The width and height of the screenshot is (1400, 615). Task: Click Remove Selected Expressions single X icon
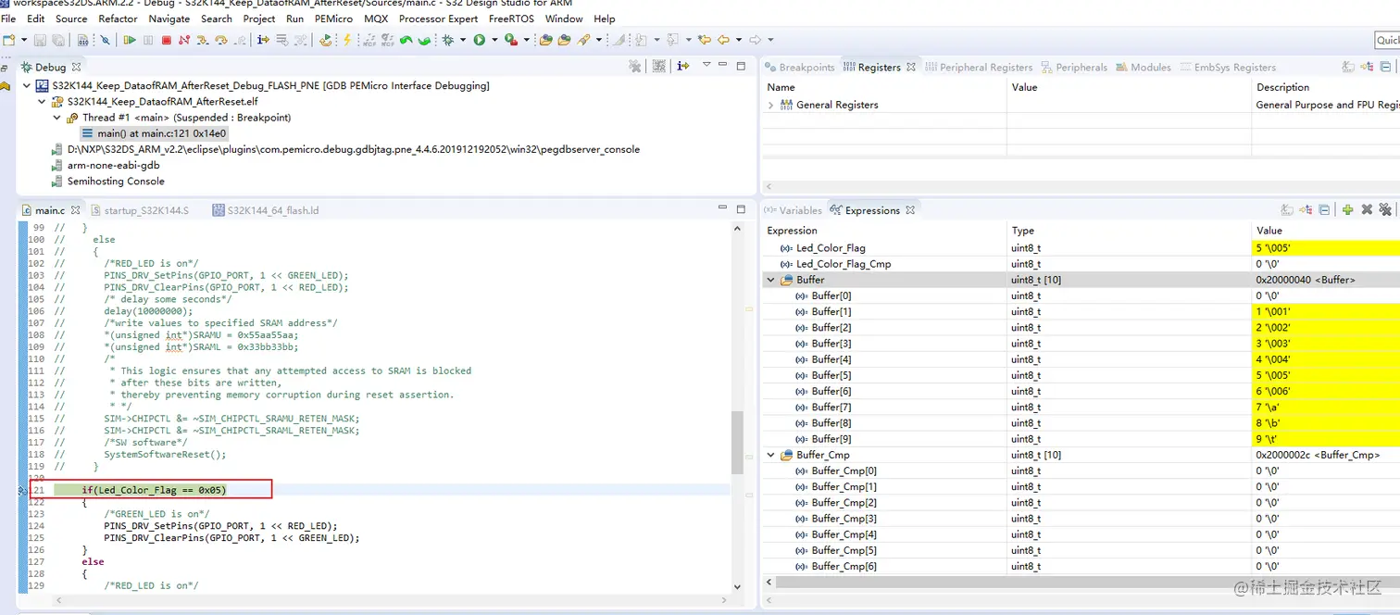(x=1368, y=210)
